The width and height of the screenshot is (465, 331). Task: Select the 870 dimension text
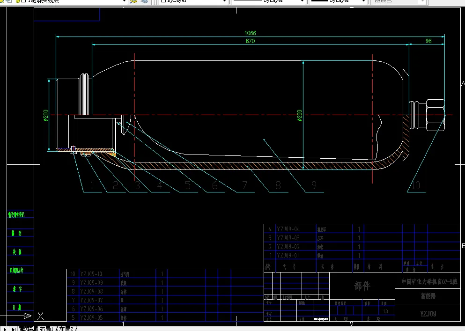(x=250, y=41)
